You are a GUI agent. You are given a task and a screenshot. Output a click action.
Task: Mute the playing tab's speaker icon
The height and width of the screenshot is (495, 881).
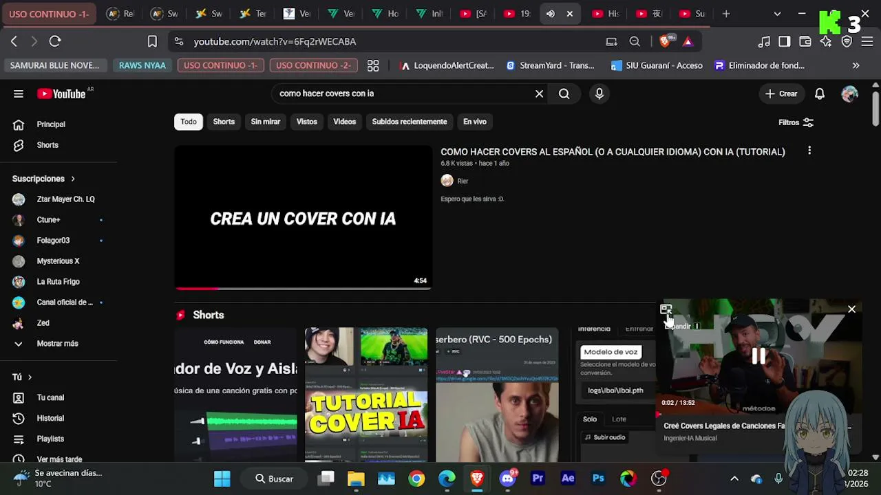551,14
